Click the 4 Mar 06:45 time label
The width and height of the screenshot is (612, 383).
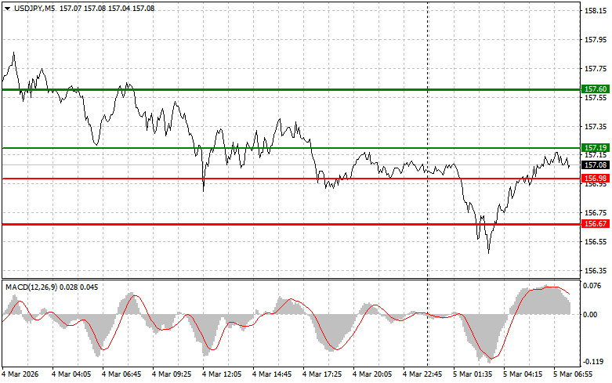coord(121,374)
